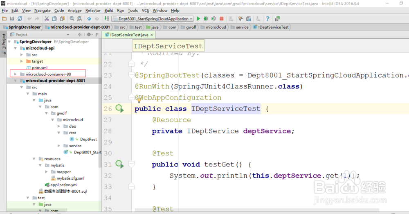Image resolution: width=409 pixels, height=214 pixels.
Task: Click the Help question mark icon
Action: (267, 19)
